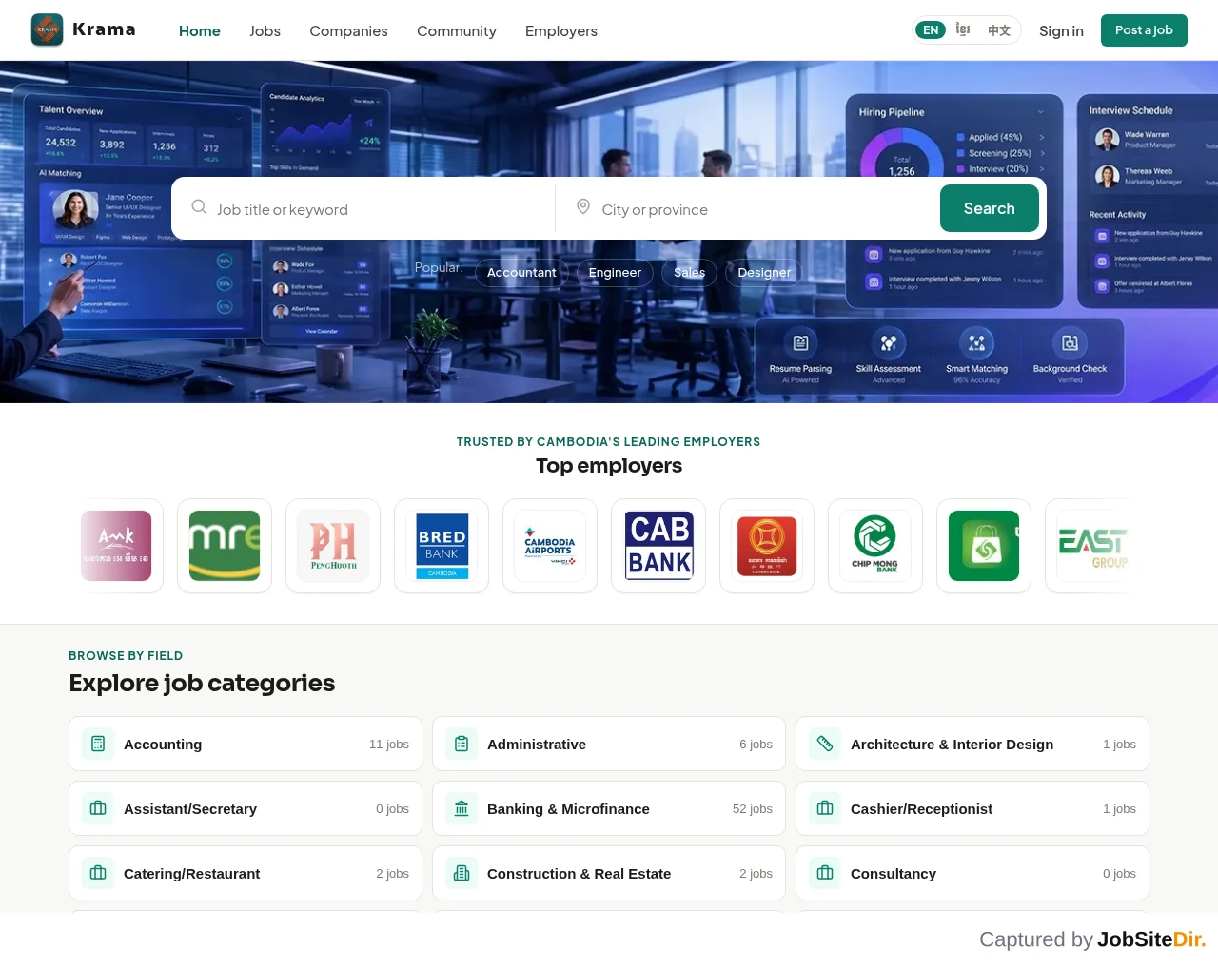Select the Designer popular tag
Viewport: 1218px width, 968px height.
(x=764, y=273)
